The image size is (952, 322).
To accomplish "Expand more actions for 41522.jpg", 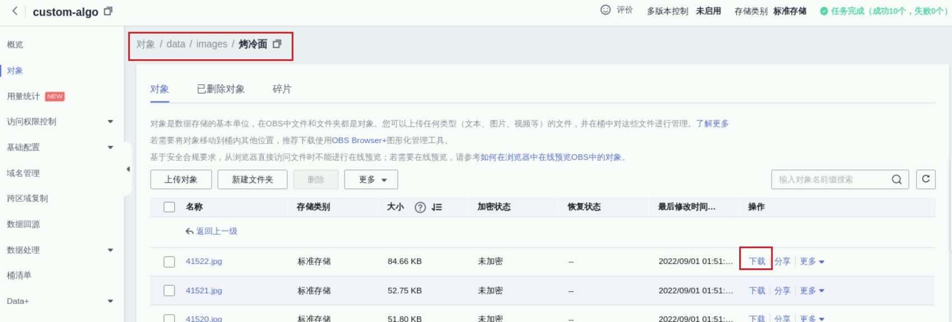I will [x=811, y=262].
